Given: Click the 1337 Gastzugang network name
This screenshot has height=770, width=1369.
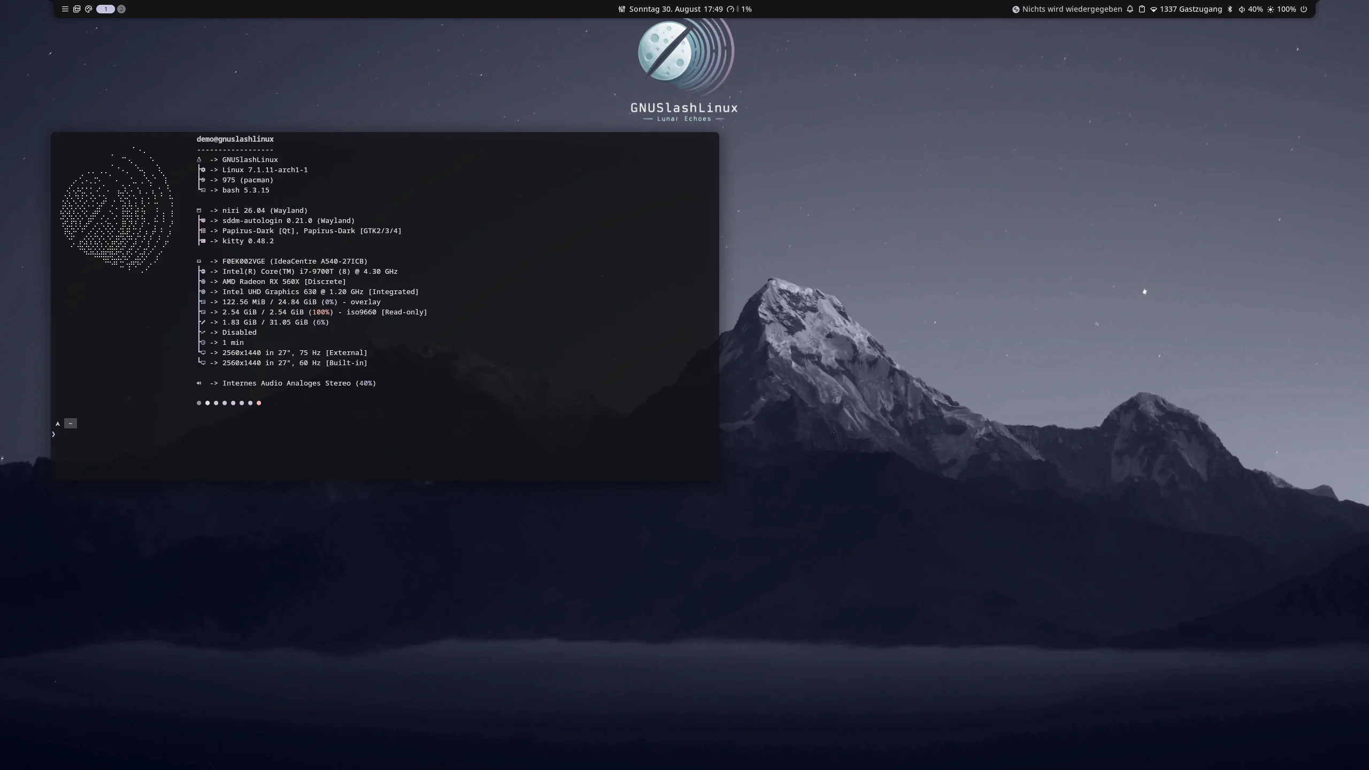Looking at the screenshot, I should pos(1191,9).
